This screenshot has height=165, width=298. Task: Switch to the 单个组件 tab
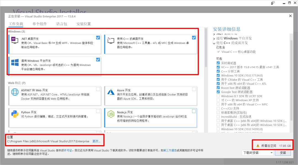tap(39, 24)
